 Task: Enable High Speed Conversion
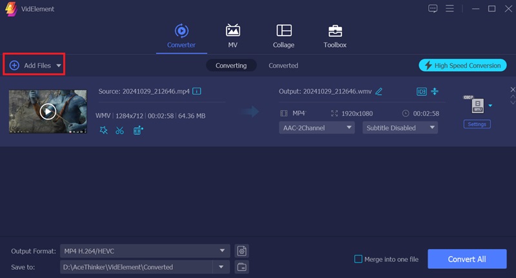click(462, 66)
